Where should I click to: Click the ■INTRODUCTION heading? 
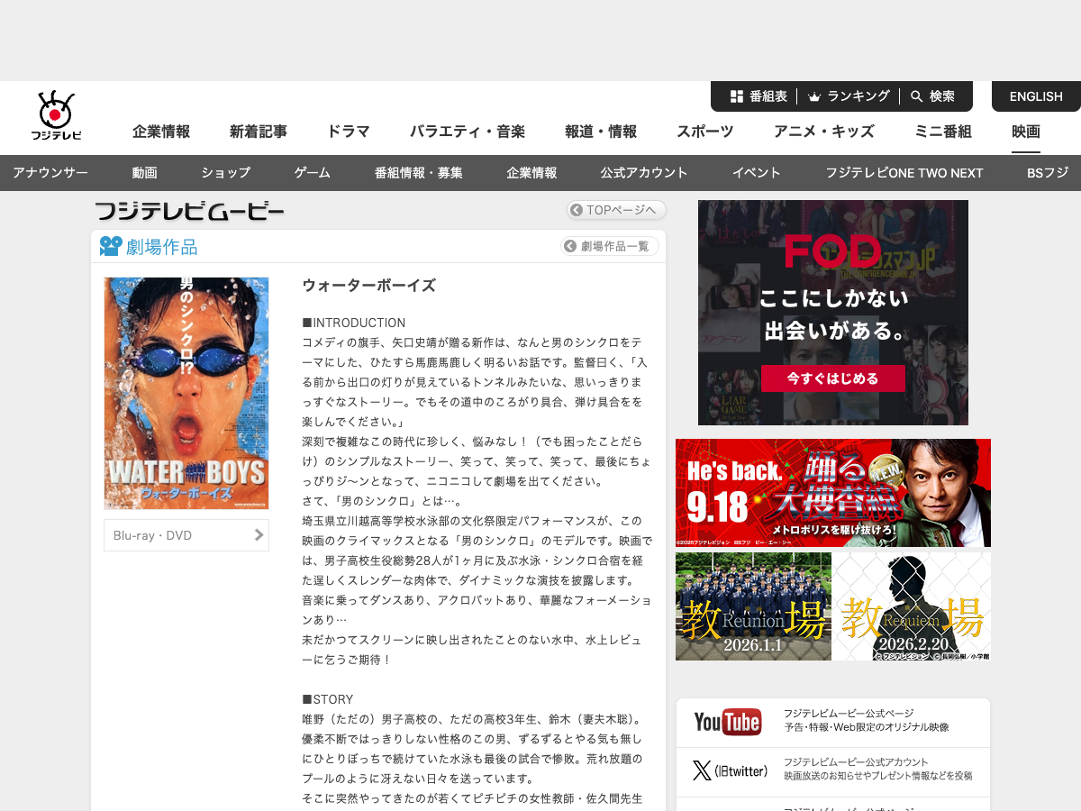[354, 323]
